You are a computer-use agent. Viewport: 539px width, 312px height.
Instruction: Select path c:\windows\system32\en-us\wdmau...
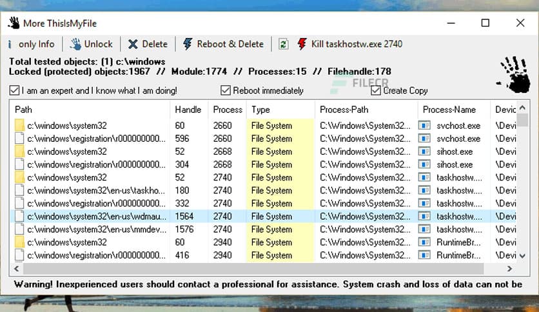97,217
